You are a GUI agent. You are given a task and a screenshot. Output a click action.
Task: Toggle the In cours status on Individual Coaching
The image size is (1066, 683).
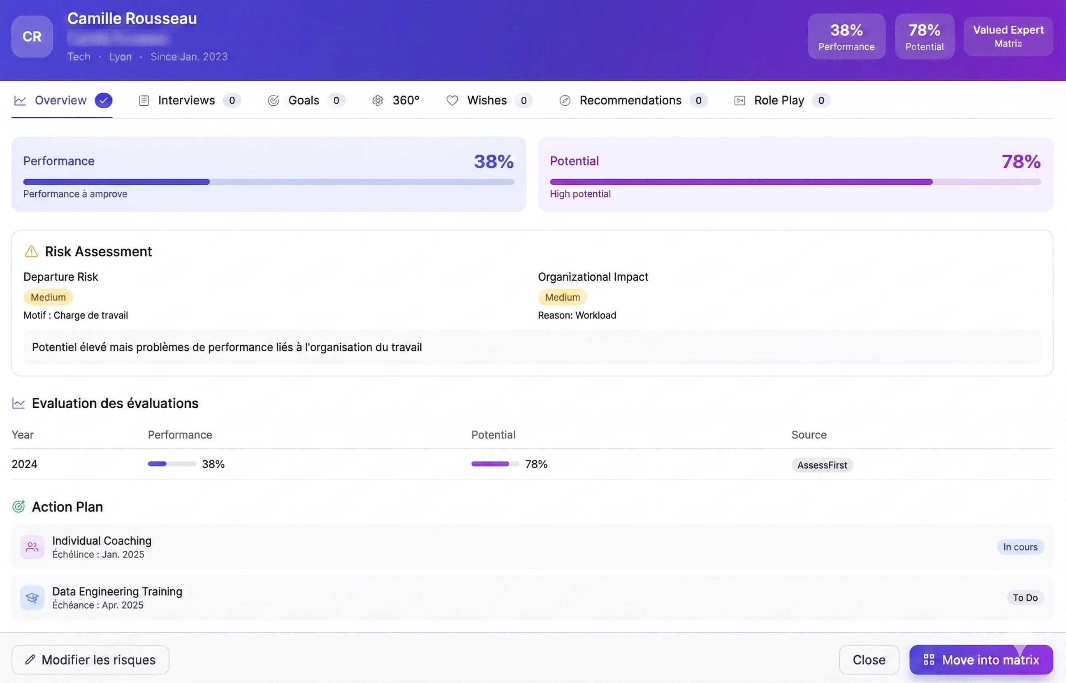click(1020, 547)
